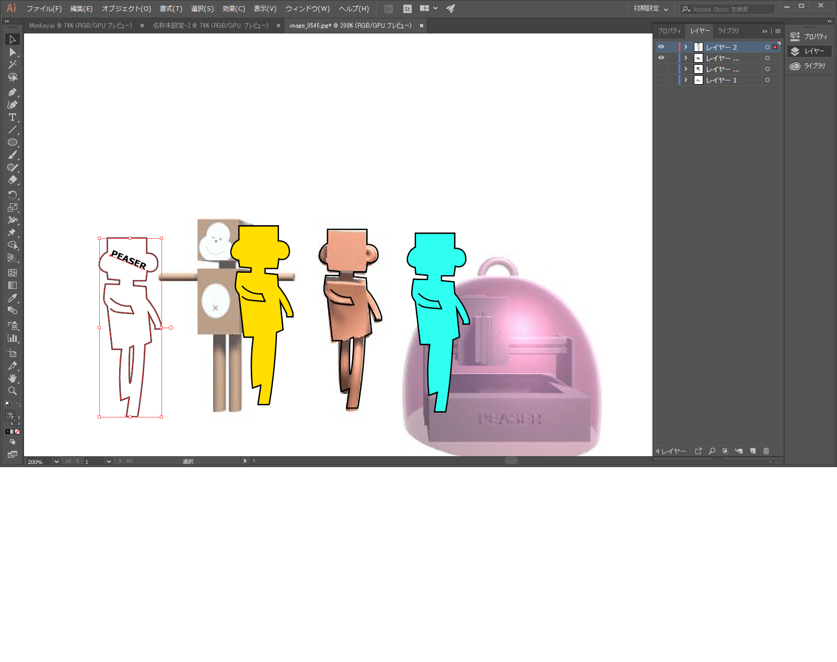Select the Ellipse tool
837x662 pixels.
(13, 143)
